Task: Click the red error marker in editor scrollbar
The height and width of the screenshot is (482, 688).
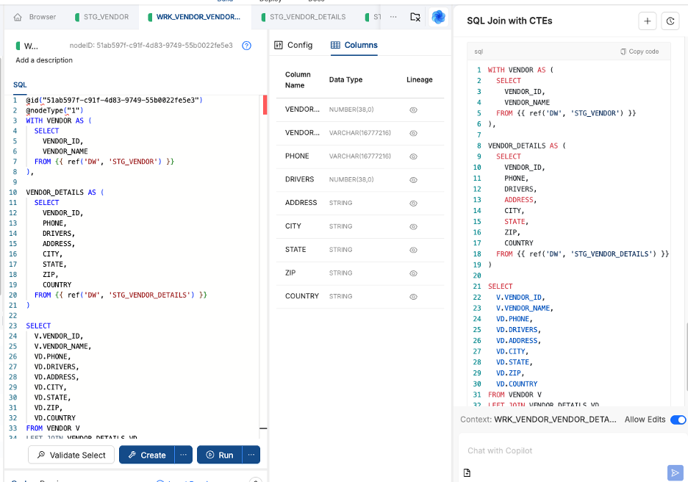Action: (265, 105)
